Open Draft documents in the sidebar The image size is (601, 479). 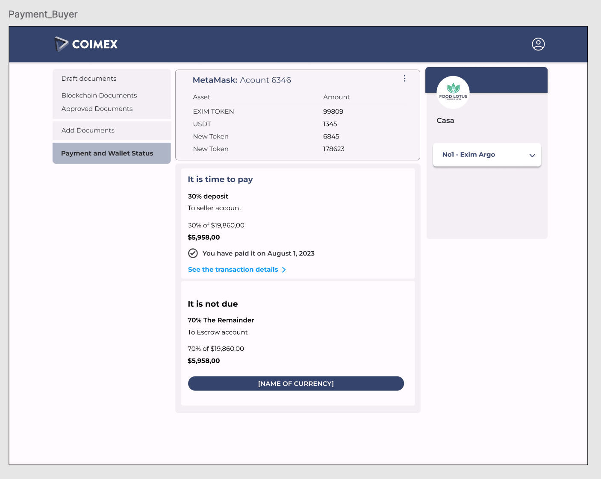89,79
